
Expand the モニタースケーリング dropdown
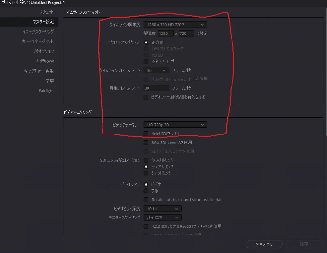(162, 218)
